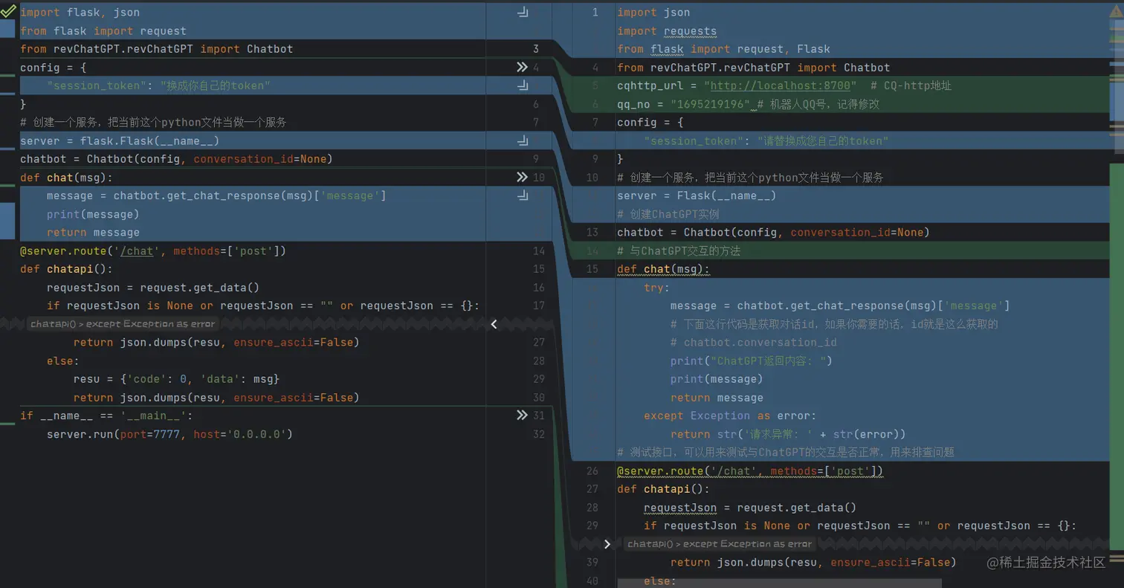Click the '# 创建ChatGPT实例' comment line

pos(668,214)
